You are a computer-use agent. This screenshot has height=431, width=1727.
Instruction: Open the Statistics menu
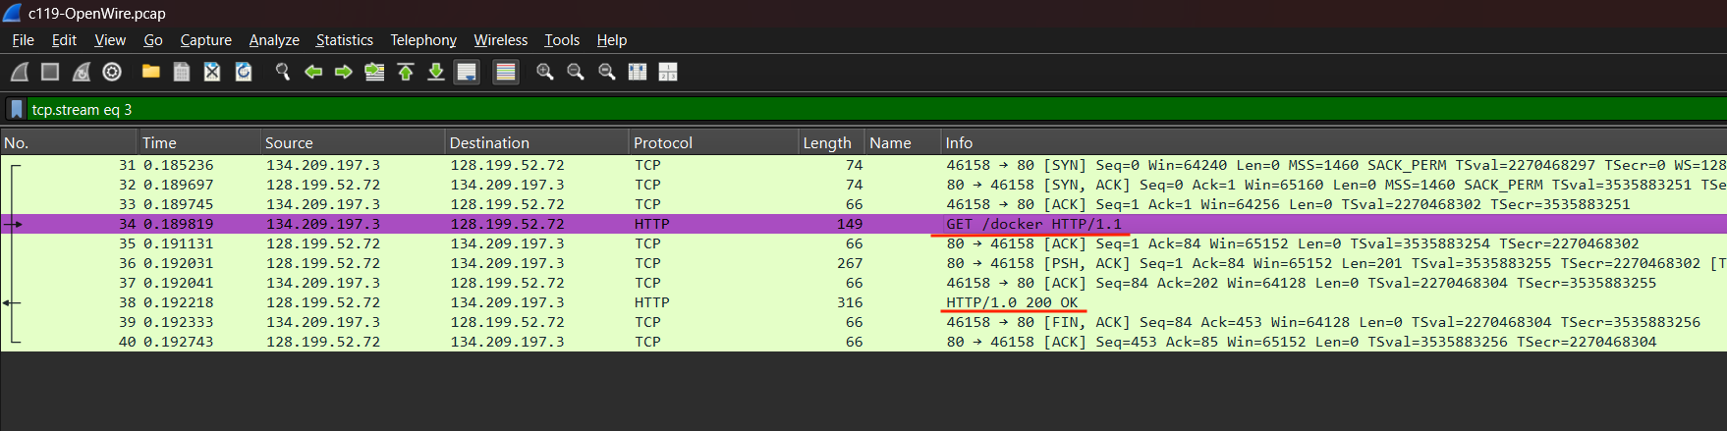tap(344, 40)
